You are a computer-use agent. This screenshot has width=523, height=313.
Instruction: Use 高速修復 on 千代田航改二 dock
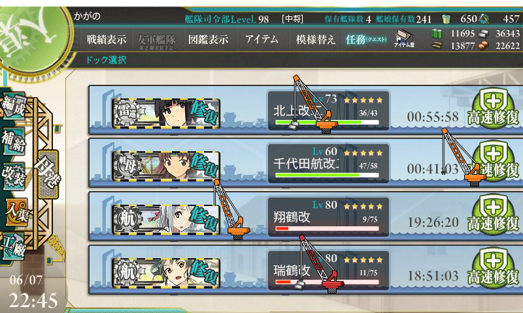pos(494,161)
